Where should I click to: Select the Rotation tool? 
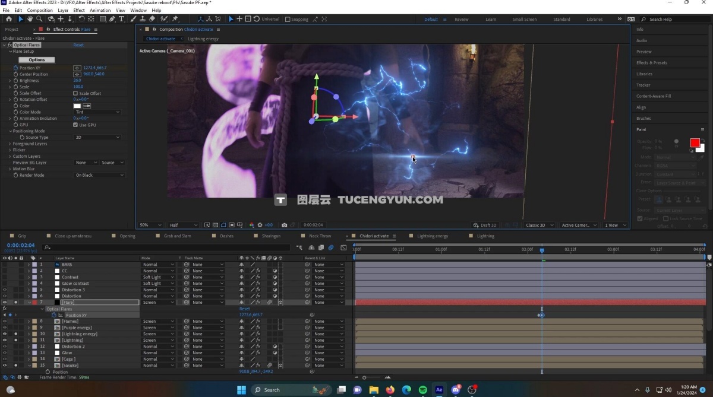tap(81, 19)
